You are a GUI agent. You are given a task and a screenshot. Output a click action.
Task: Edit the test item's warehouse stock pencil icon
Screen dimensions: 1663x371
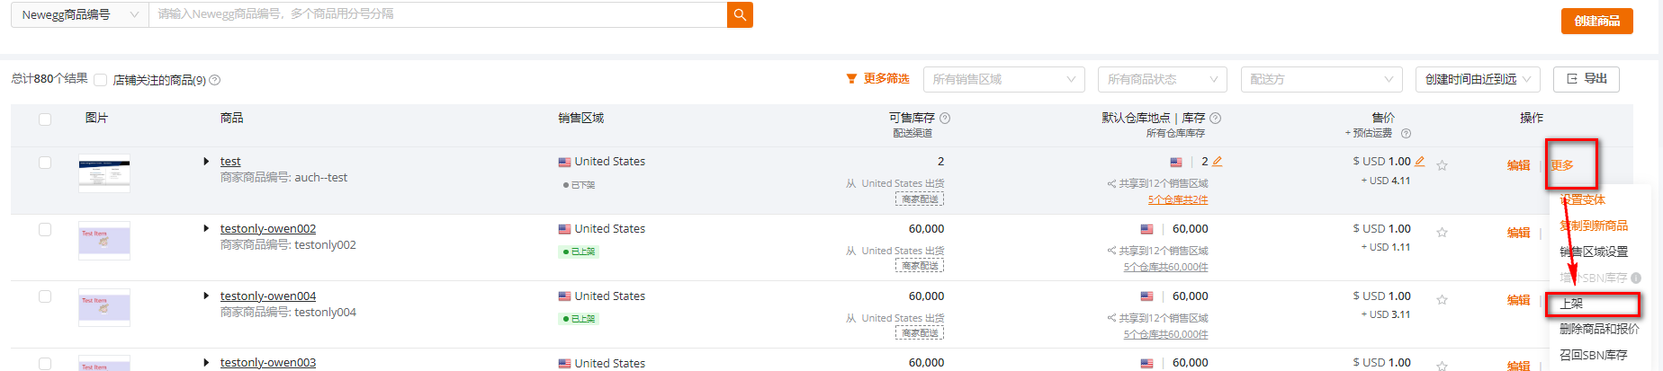click(x=1218, y=162)
